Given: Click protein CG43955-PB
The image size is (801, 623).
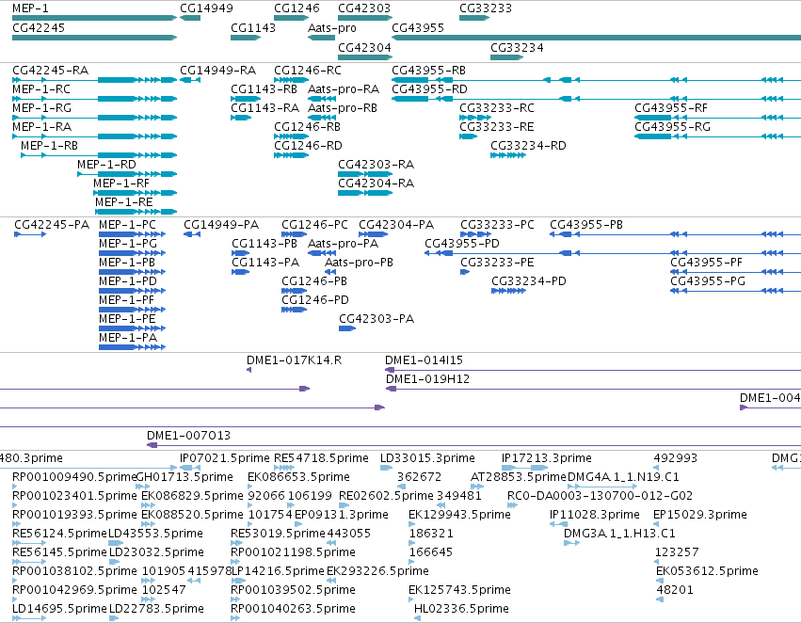Looking at the screenshot, I should click(675, 234).
